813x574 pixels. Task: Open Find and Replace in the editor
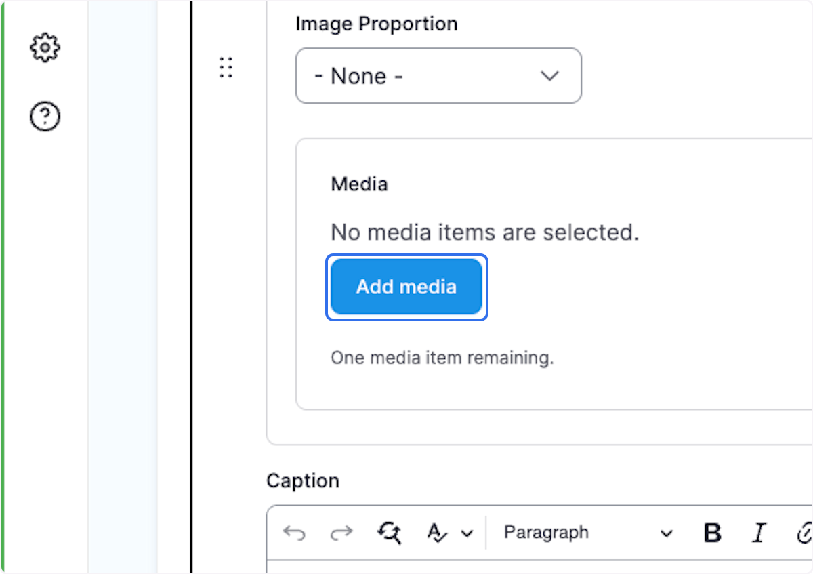click(x=390, y=533)
